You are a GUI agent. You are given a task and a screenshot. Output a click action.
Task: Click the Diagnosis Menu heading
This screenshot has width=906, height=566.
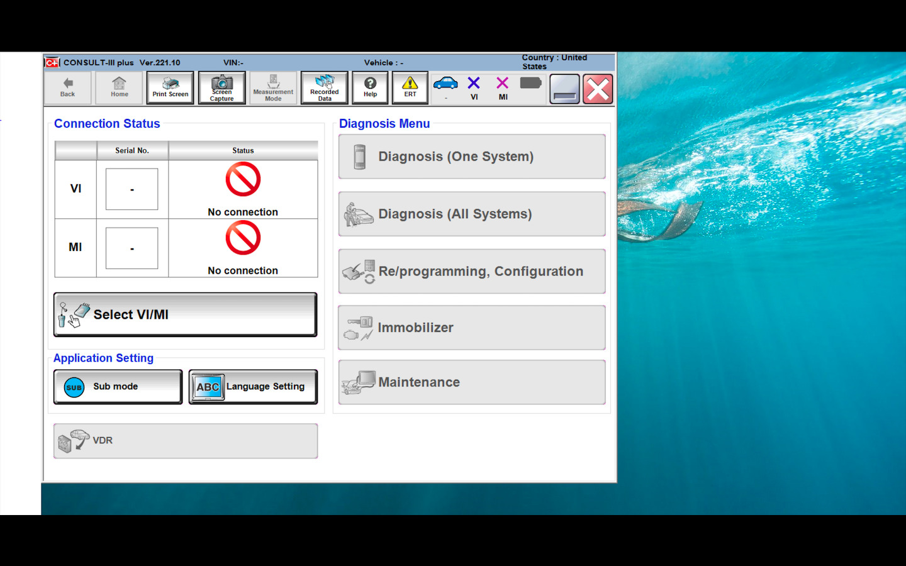point(384,124)
